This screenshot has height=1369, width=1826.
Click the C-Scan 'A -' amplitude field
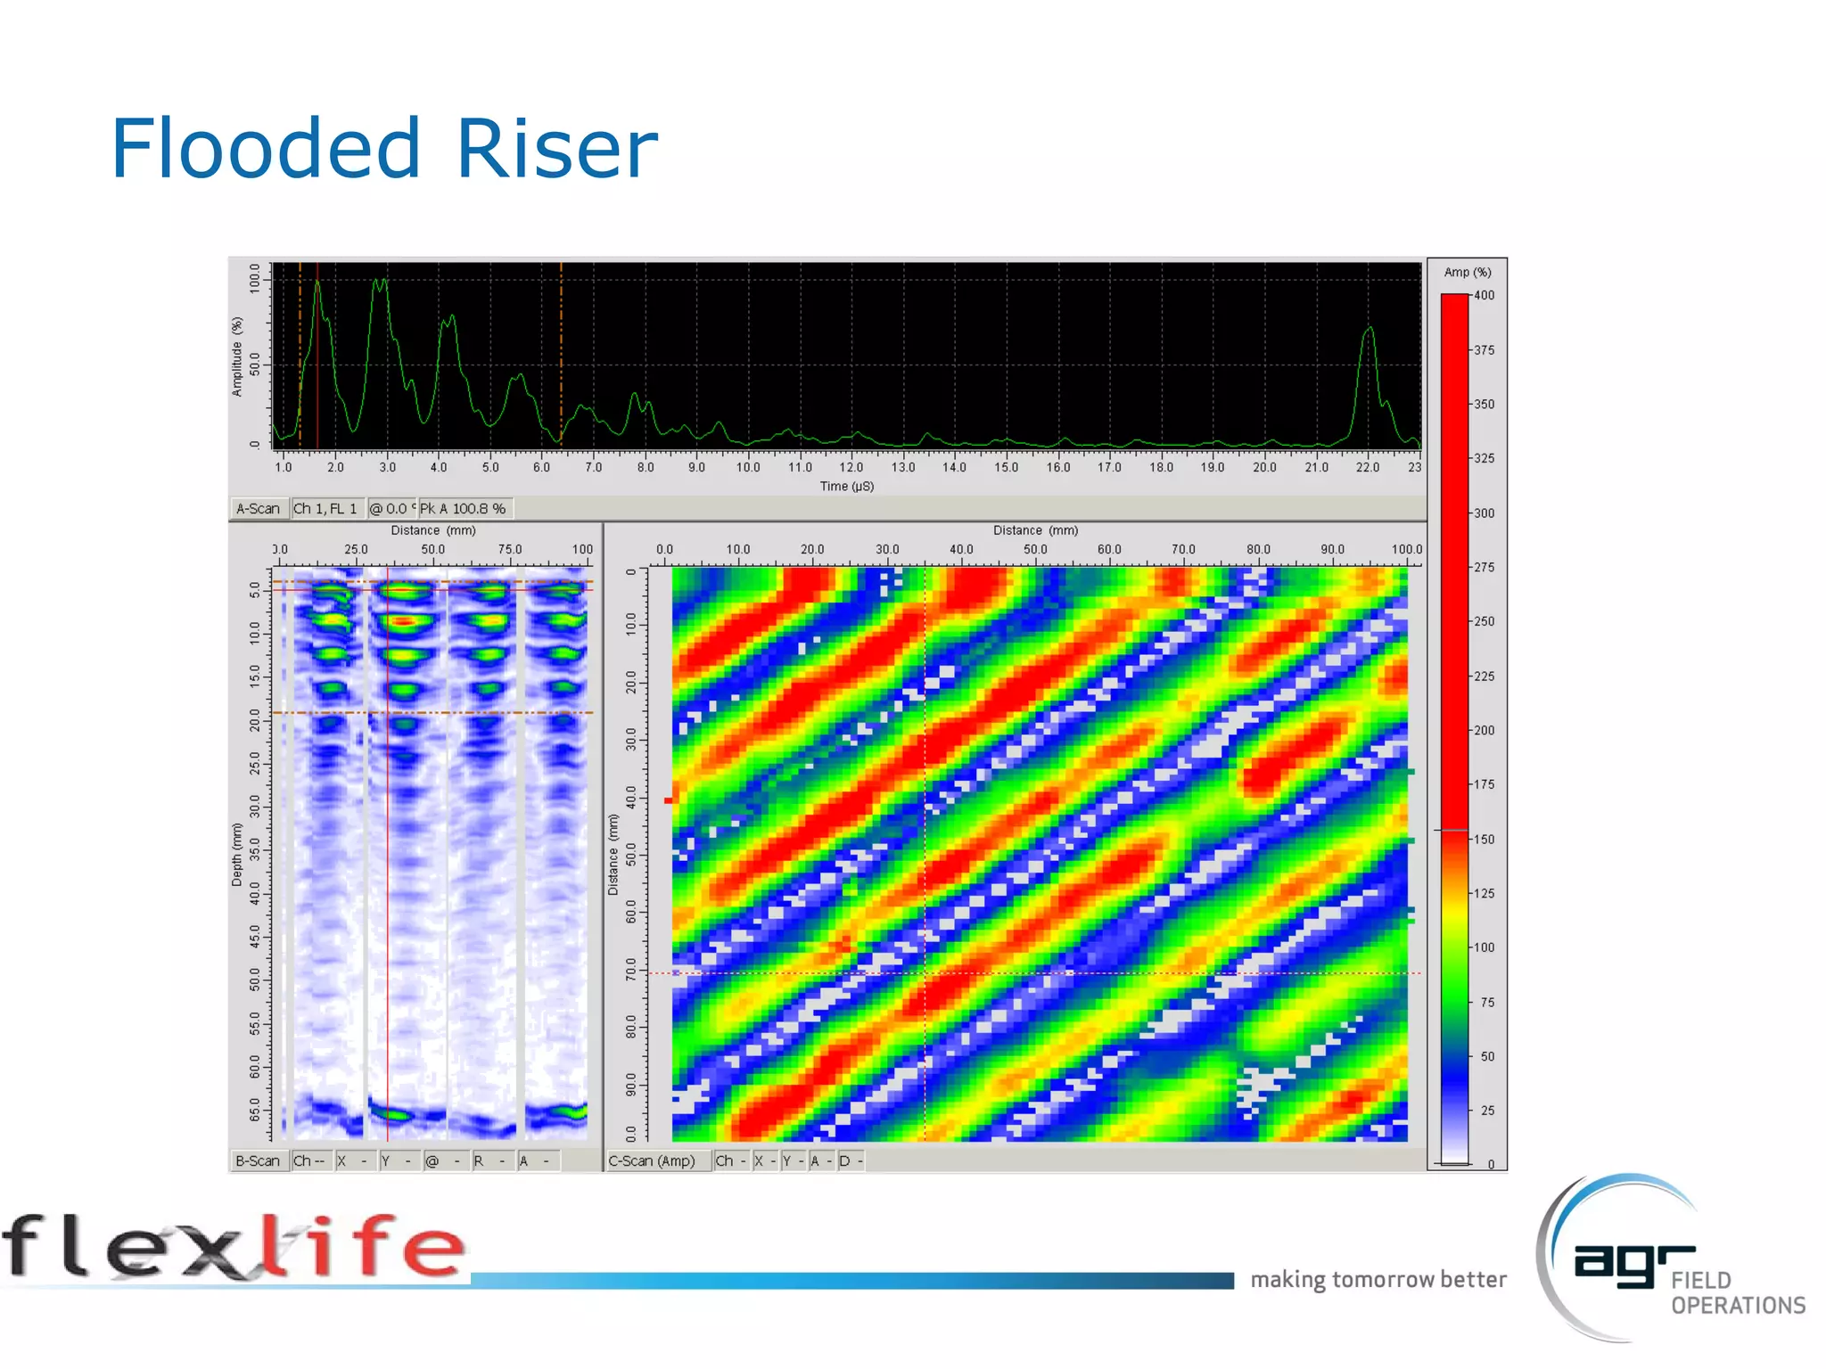821,1160
